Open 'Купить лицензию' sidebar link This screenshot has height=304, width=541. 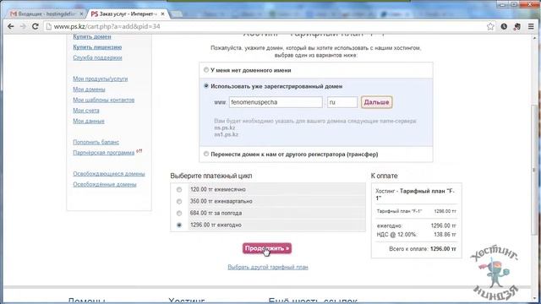97,47
